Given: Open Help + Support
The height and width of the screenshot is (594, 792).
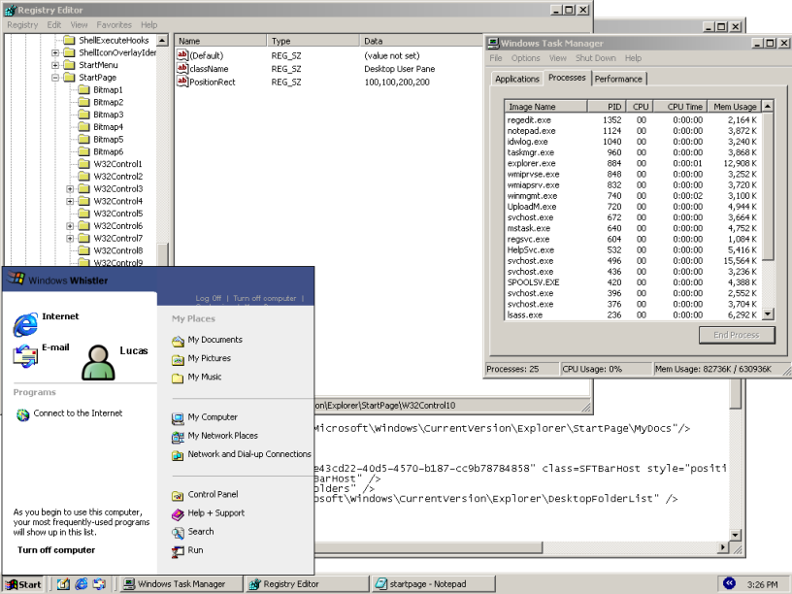Looking at the screenshot, I should [x=208, y=513].
